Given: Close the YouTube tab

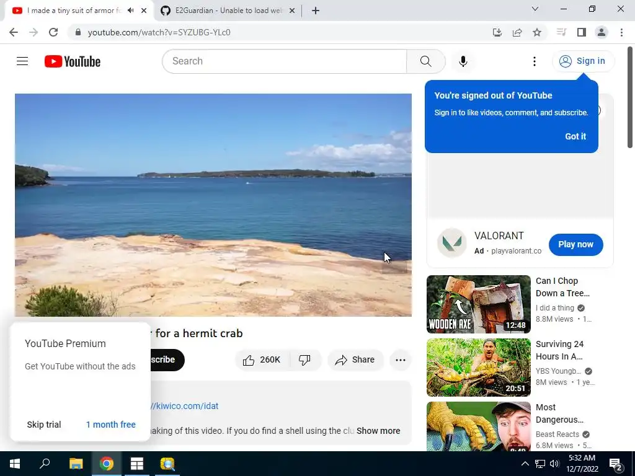Looking at the screenshot, I should [144, 11].
